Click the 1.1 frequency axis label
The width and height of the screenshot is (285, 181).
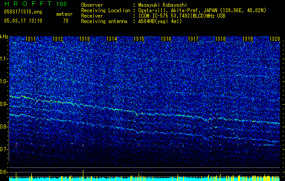point(4,59)
